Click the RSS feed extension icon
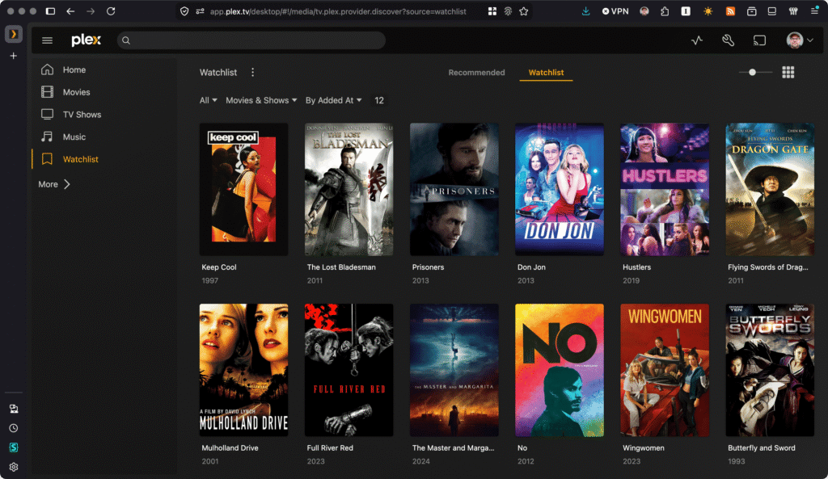828x479 pixels. pyautogui.click(x=730, y=11)
